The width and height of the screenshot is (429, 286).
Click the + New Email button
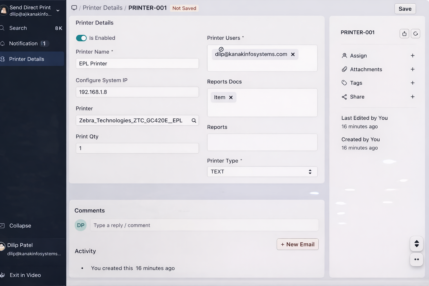(x=297, y=244)
